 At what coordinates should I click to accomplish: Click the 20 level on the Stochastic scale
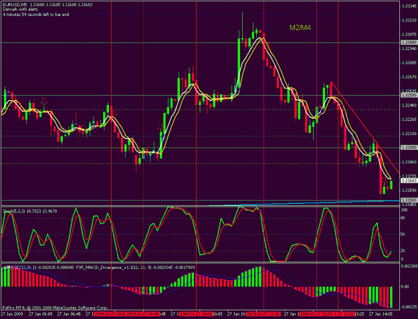pyautogui.click(x=403, y=251)
